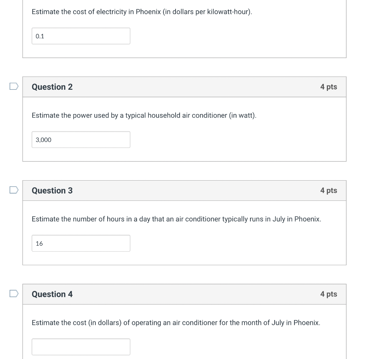Click the Question 2 heading
Screen dimensions: 376x359
pos(52,87)
